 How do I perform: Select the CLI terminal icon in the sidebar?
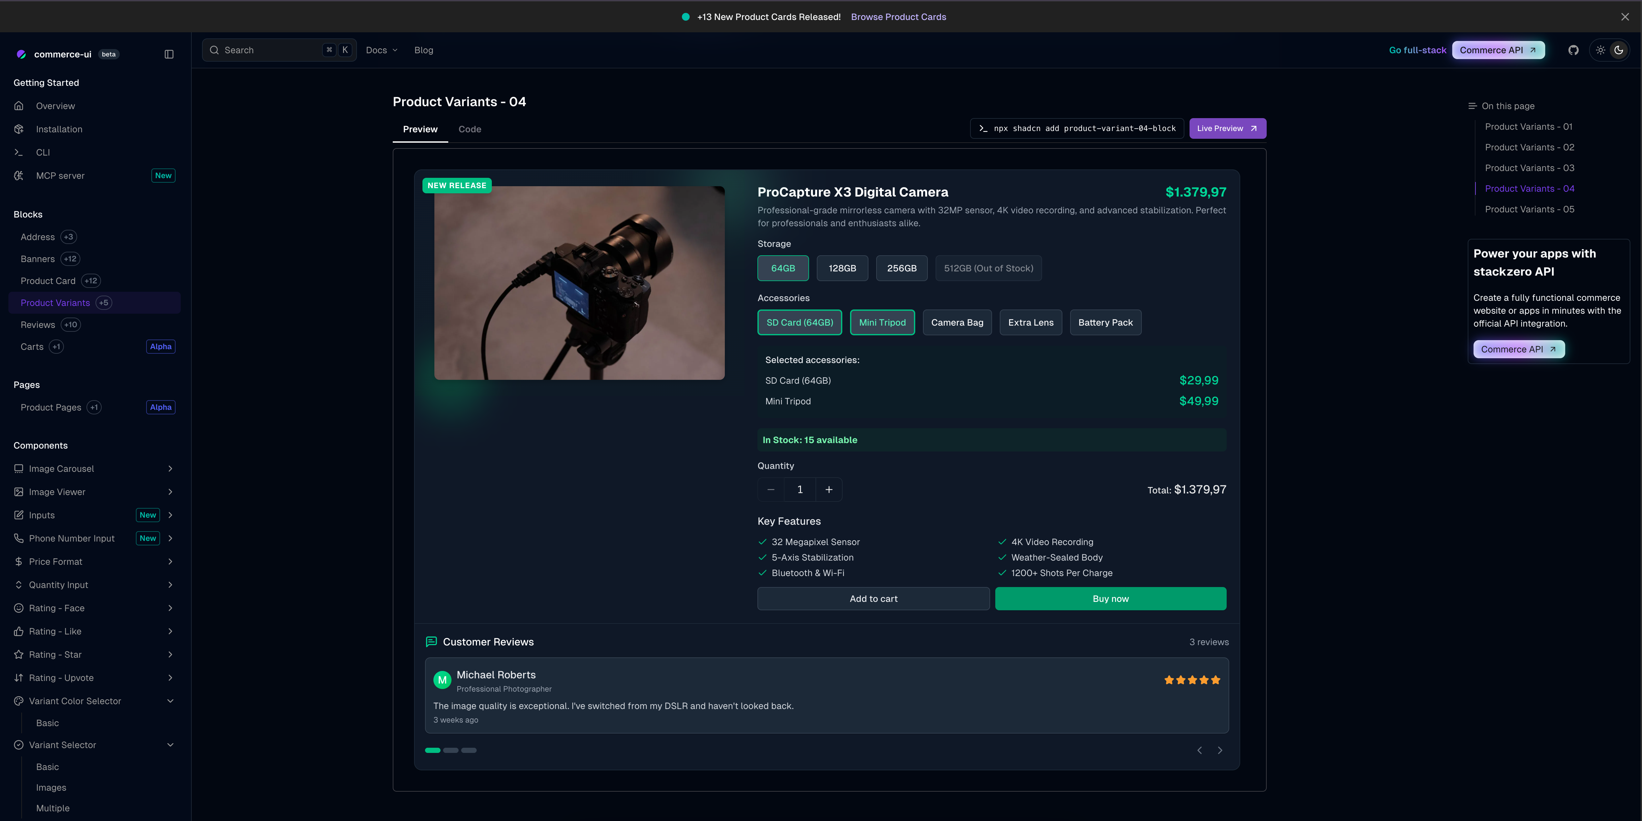tap(18, 152)
